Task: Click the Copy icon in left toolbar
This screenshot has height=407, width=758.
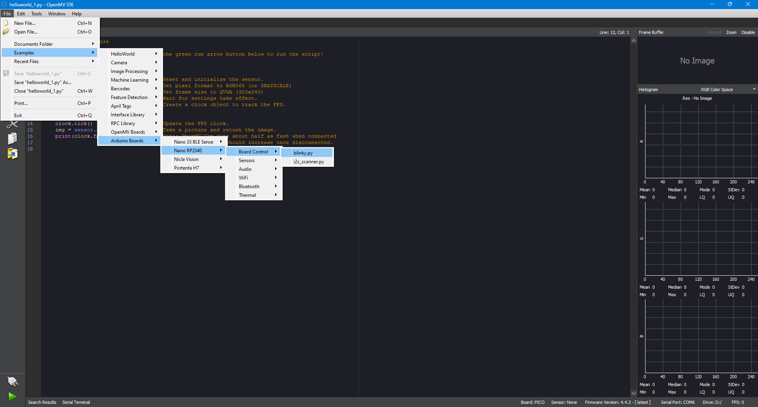Action: (x=13, y=138)
